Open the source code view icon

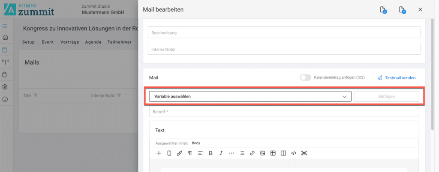point(294,153)
